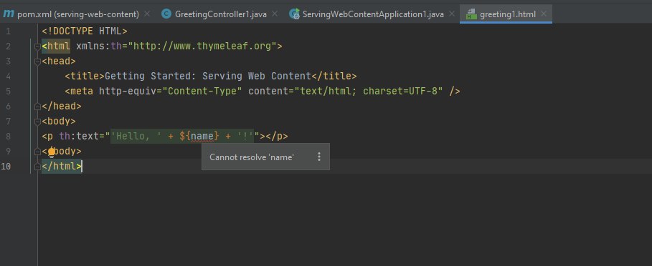Collapse the head tag fold on line 3
Image resolution: width=652 pixels, height=266 pixels.
[37, 61]
